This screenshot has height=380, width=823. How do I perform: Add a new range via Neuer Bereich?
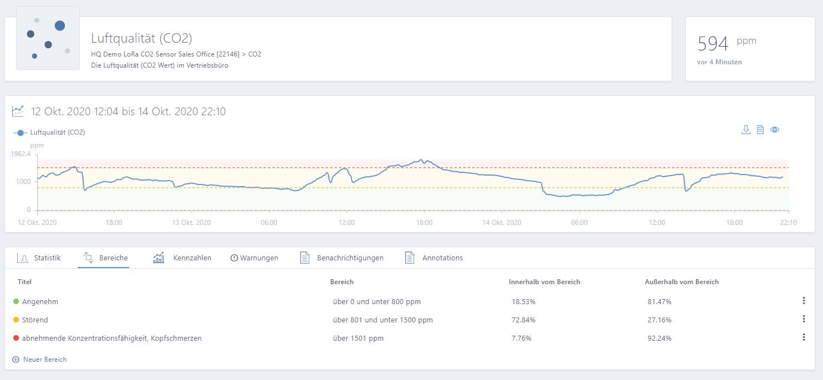(39, 360)
